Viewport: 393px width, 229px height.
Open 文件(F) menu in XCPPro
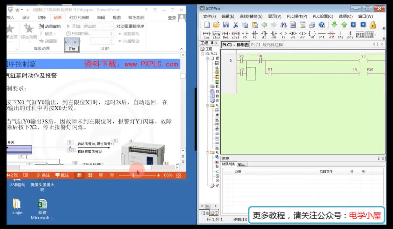tap(209, 16)
